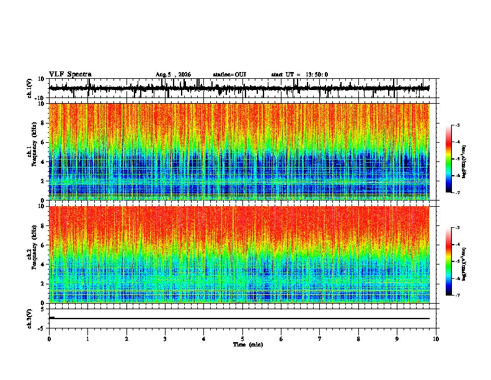Click ch.1 color bar log(PSD) unit label
491x380 pixels.
click(x=464, y=162)
